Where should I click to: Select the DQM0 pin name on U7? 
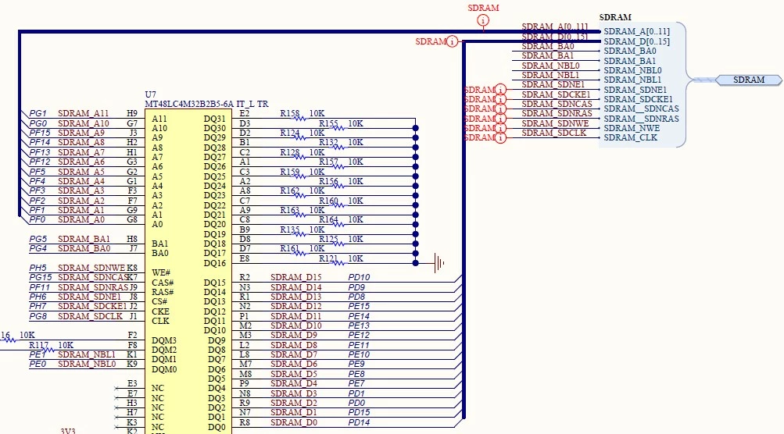pos(164,369)
